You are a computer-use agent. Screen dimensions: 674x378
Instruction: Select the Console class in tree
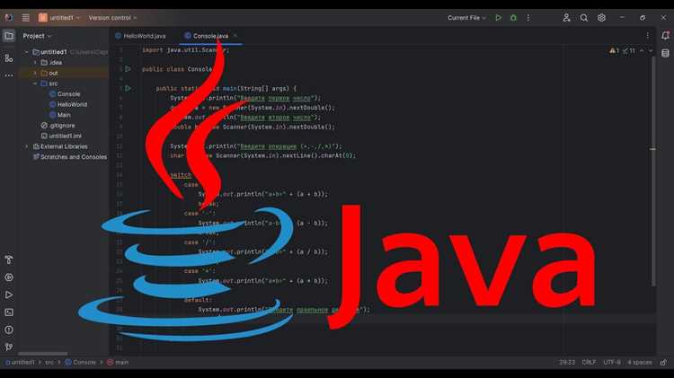(65, 94)
